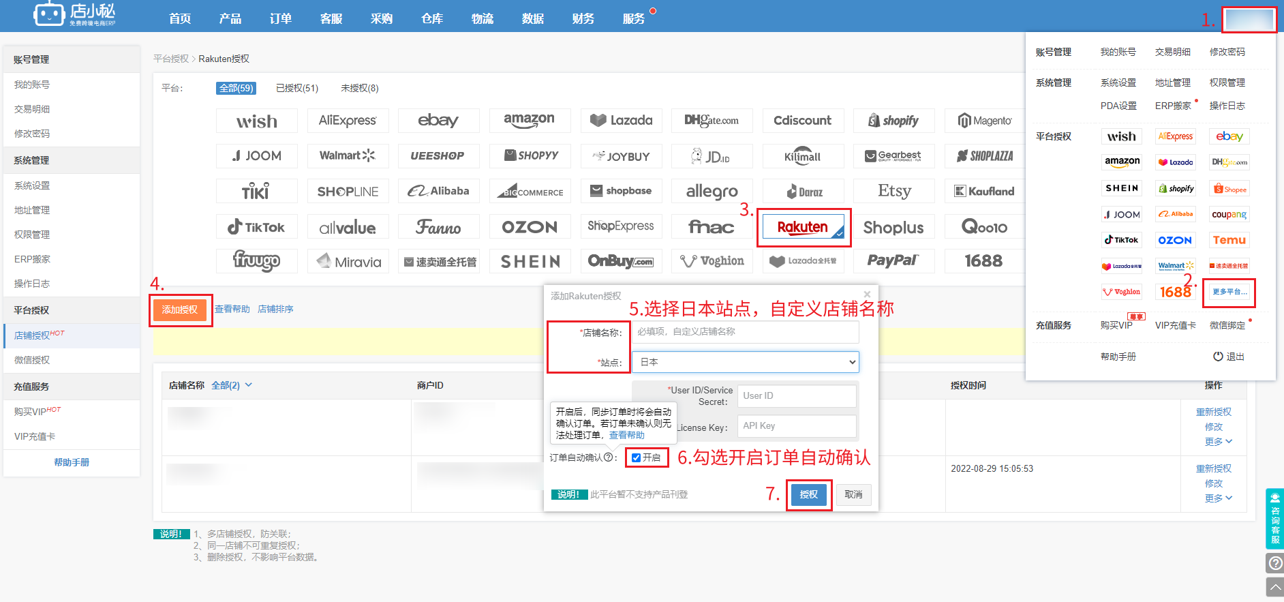The width and height of the screenshot is (1284, 602).
Task: Click the API Key input field
Action: (797, 426)
